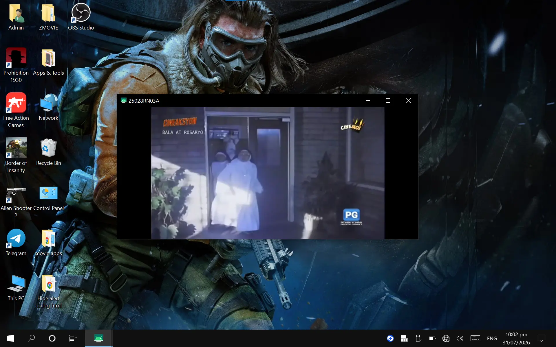Screen dimensions: 556x347
Task: Open the Action Center notifications
Action: point(542,338)
